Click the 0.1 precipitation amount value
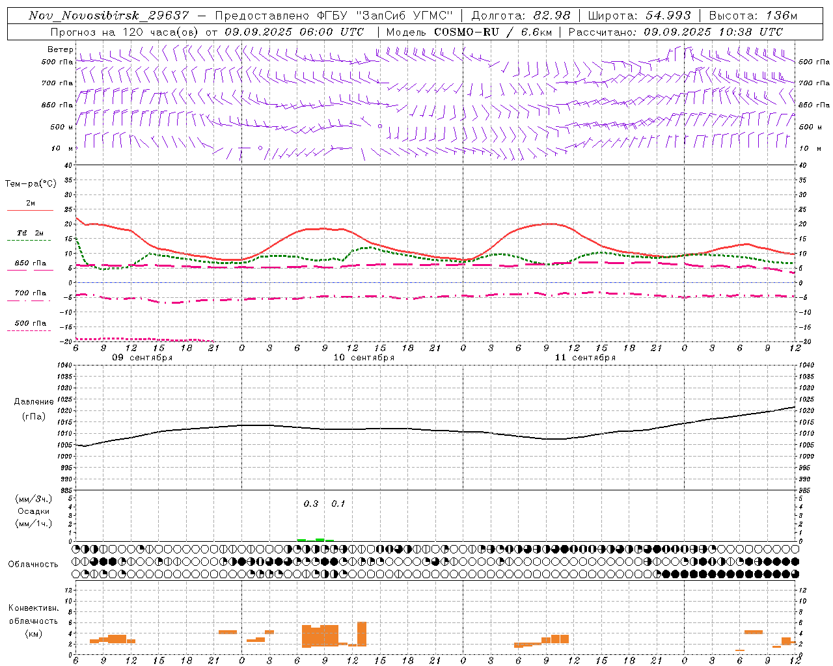The height and width of the screenshot is (666, 833). [338, 503]
